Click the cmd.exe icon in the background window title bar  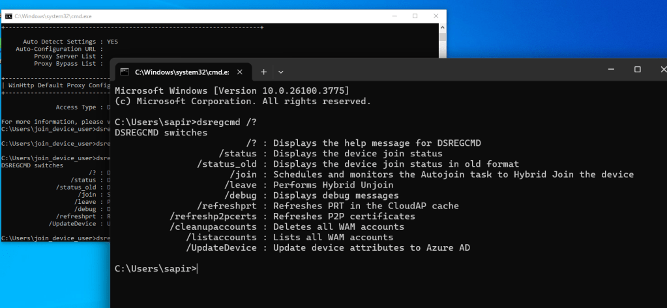click(x=8, y=16)
